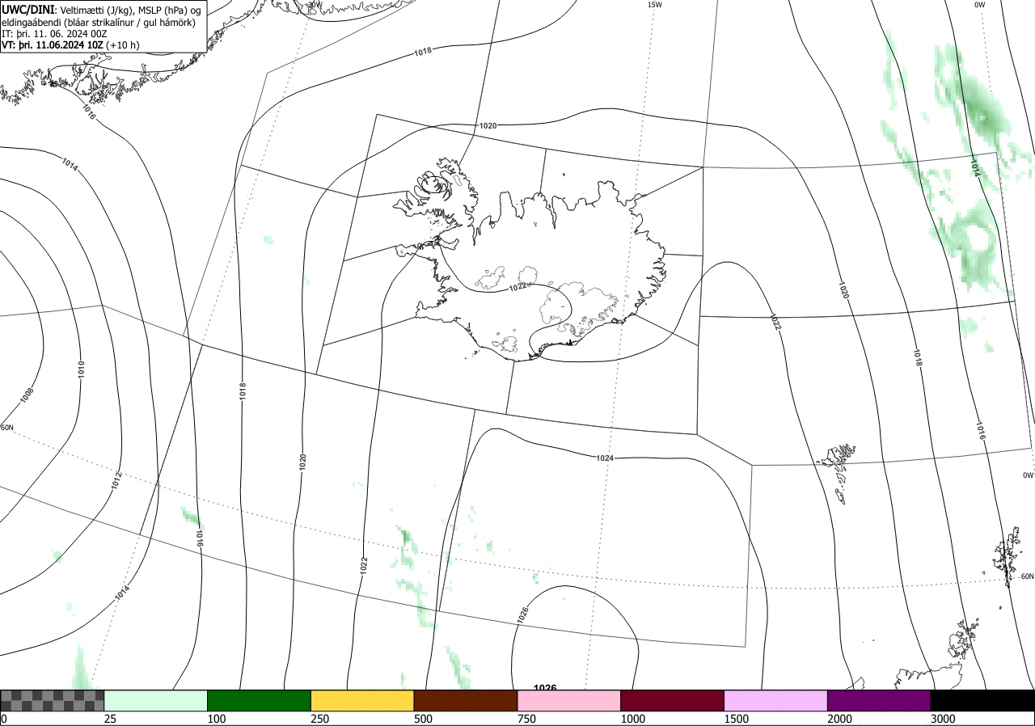Click the legend value "250"
This screenshot has width=1035, height=726.
coord(319,719)
